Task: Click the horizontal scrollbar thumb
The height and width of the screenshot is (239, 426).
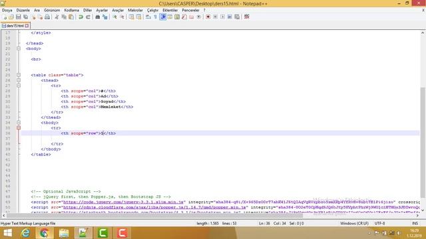Action: (154, 215)
